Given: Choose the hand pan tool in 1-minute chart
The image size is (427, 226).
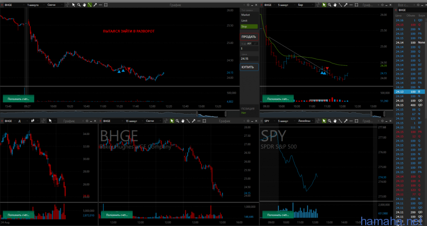Looking at the screenshot, I should [x=84, y=5].
